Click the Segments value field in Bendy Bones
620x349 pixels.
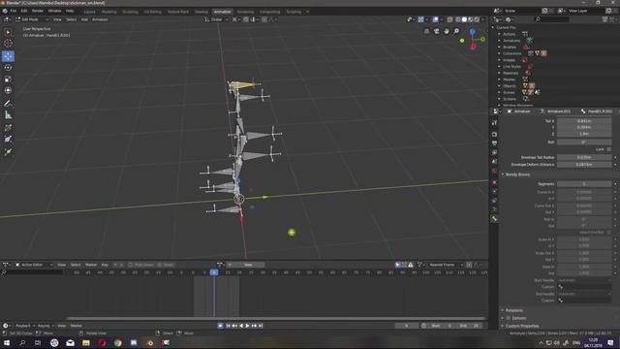pos(584,184)
